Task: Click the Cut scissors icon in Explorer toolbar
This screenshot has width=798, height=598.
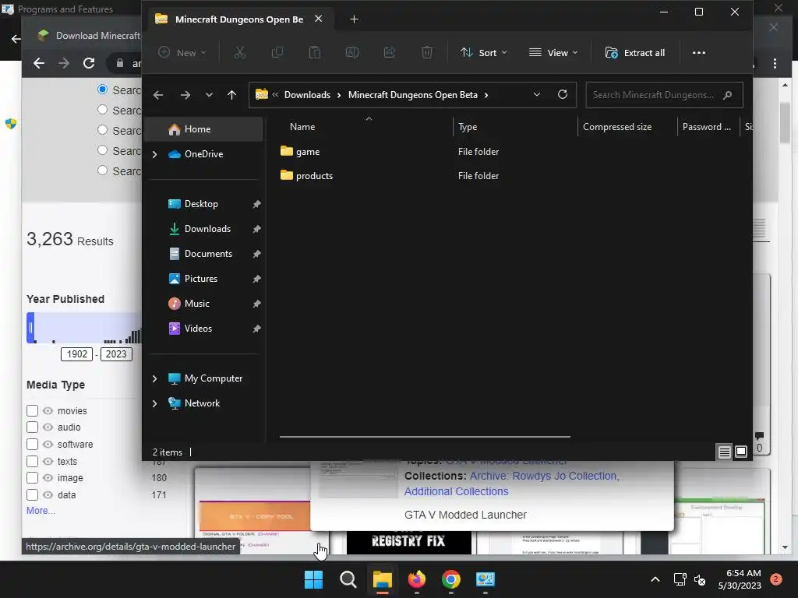Action: (x=240, y=52)
